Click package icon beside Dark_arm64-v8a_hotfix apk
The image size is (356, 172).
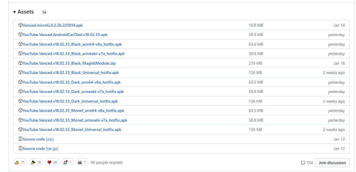tap(20, 82)
